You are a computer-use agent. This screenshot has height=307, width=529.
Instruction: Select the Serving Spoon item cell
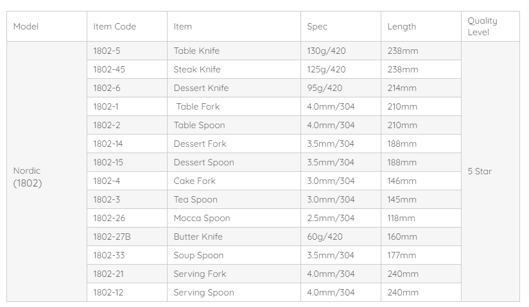[x=204, y=292]
